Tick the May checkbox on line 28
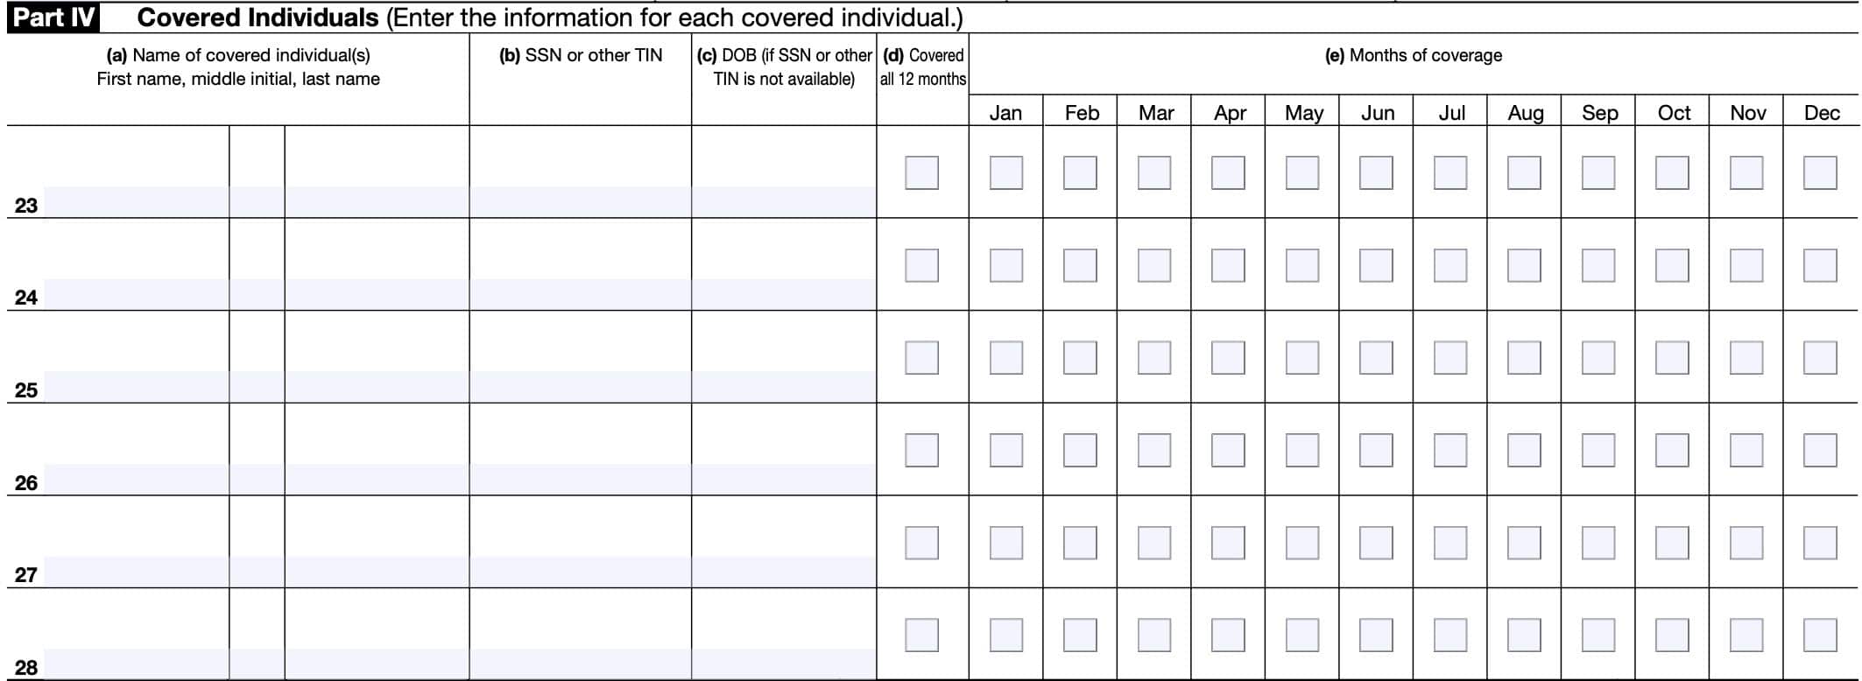The height and width of the screenshot is (681, 1862). 1302,635
